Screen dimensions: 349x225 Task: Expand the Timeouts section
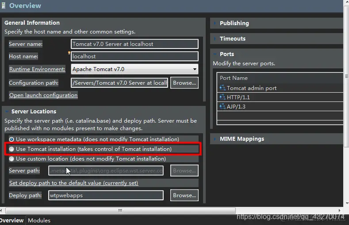click(215, 39)
